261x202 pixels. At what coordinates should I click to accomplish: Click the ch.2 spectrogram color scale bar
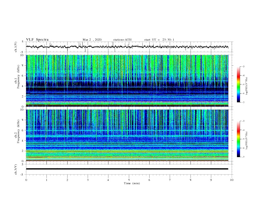click(238, 139)
